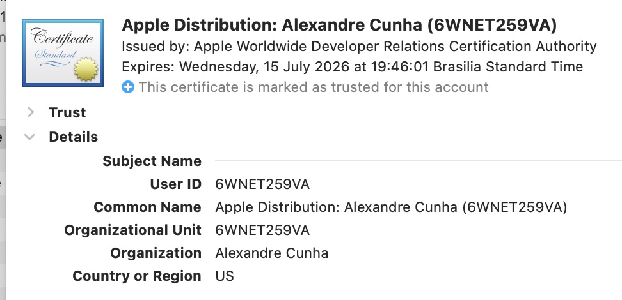Click the gold seal on certificate icon
This screenshot has height=300, width=622.
click(86, 70)
